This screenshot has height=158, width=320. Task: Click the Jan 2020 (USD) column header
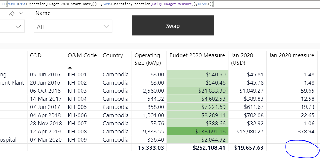(x=242, y=59)
